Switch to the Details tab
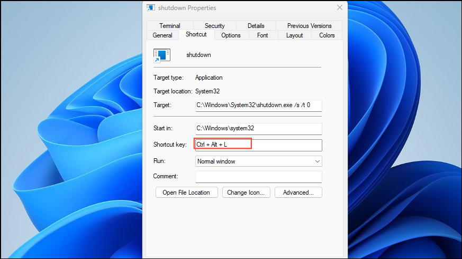This screenshot has height=259, width=462. 256,26
